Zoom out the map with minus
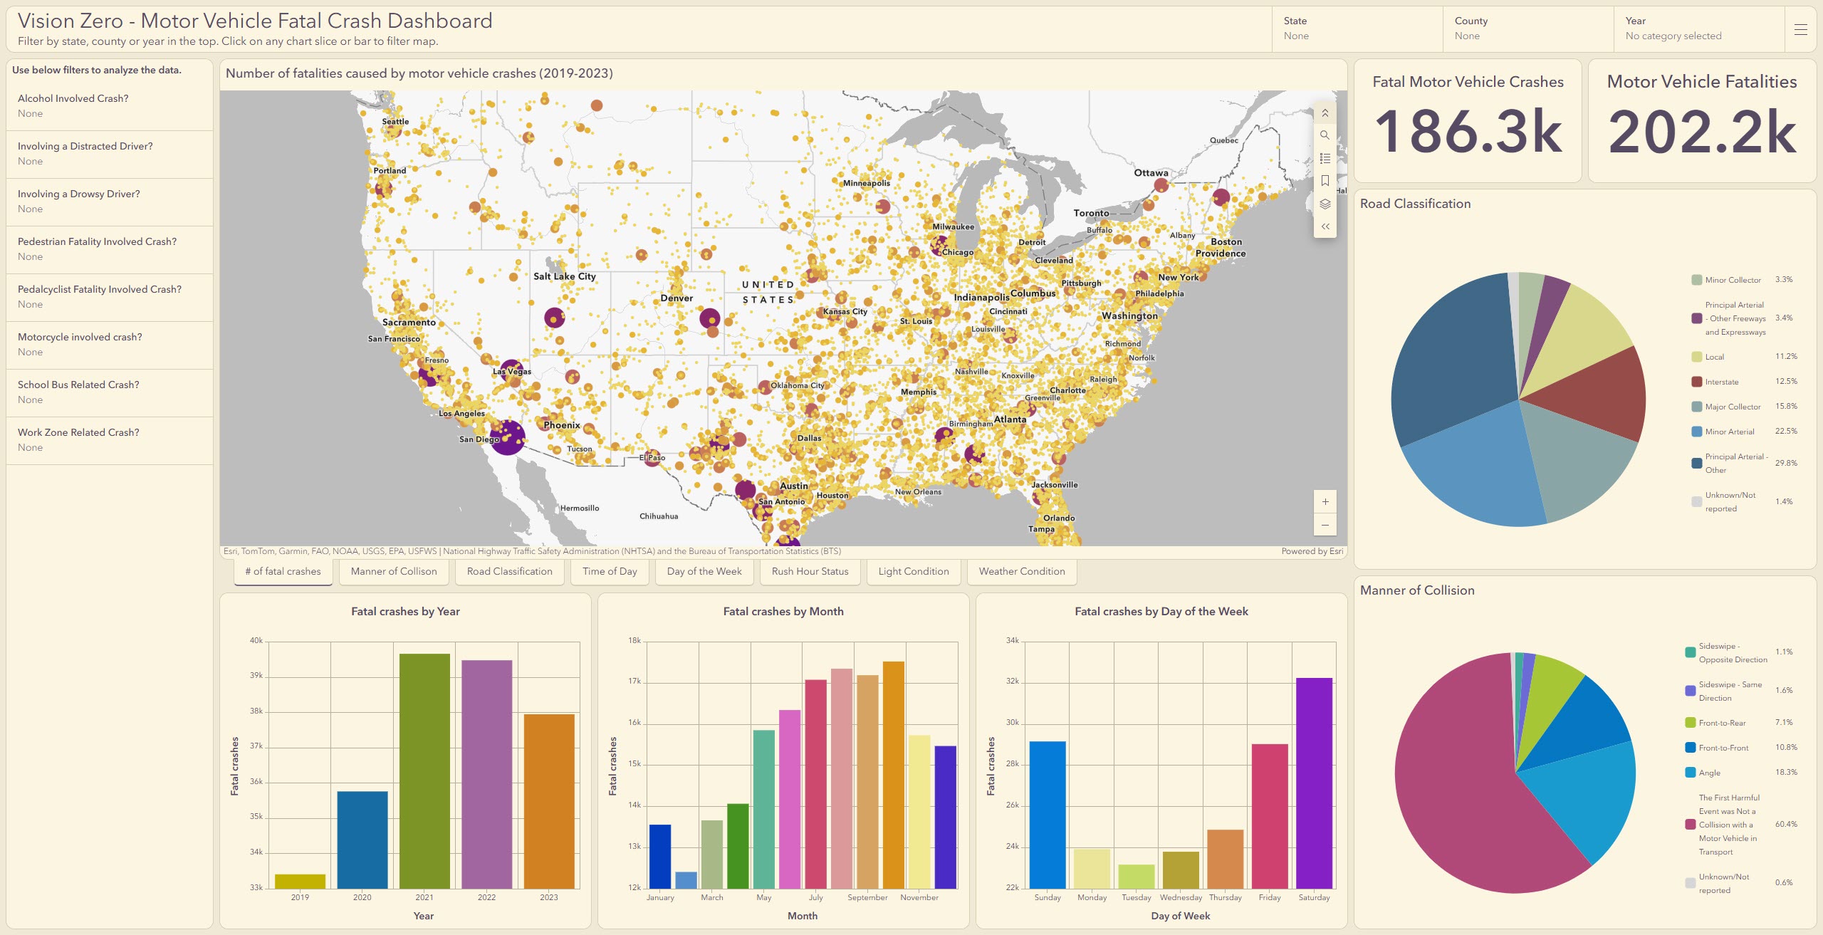Screen dimensions: 1823x935 tap(1325, 525)
